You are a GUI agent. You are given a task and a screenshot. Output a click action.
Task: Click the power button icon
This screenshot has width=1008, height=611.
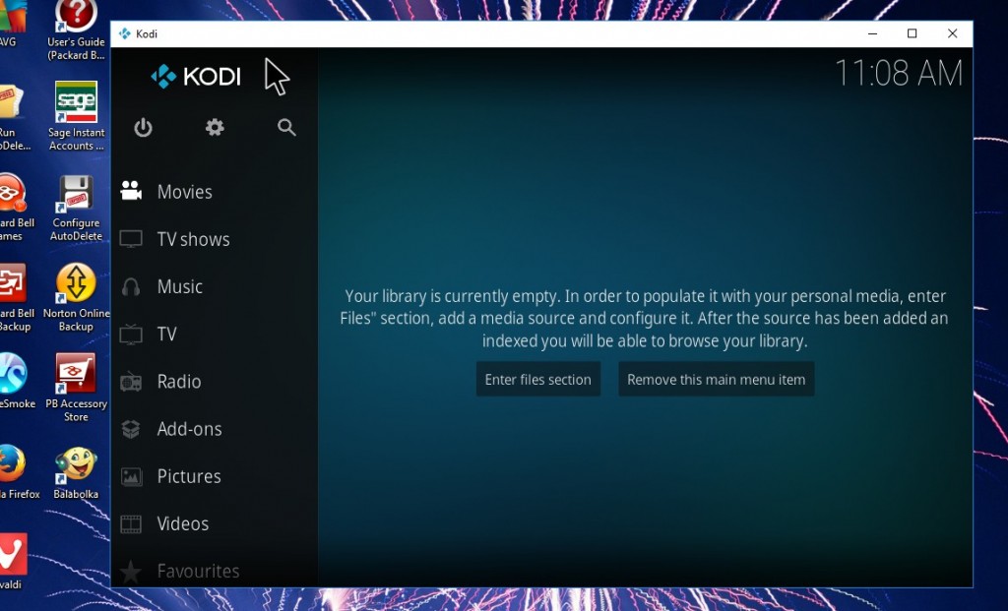coord(144,128)
